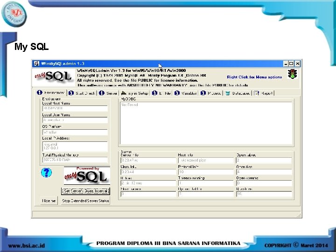Image resolution: width=336 pixels, height=252 pixels.
Task: Click the Open tables field
Action: [x=264, y=160]
